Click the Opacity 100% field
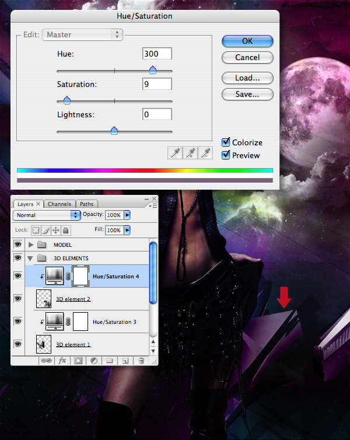The image size is (350, 440). pos(114,215)
